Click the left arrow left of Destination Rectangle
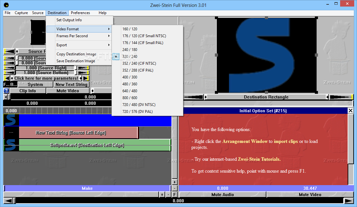Viewport: 357px width, 207px height. point(194,97)
